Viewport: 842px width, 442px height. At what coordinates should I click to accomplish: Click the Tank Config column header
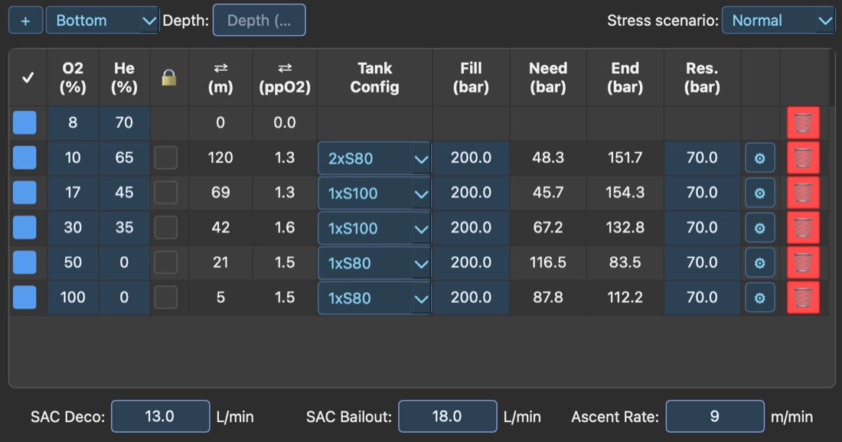point(375,78)
